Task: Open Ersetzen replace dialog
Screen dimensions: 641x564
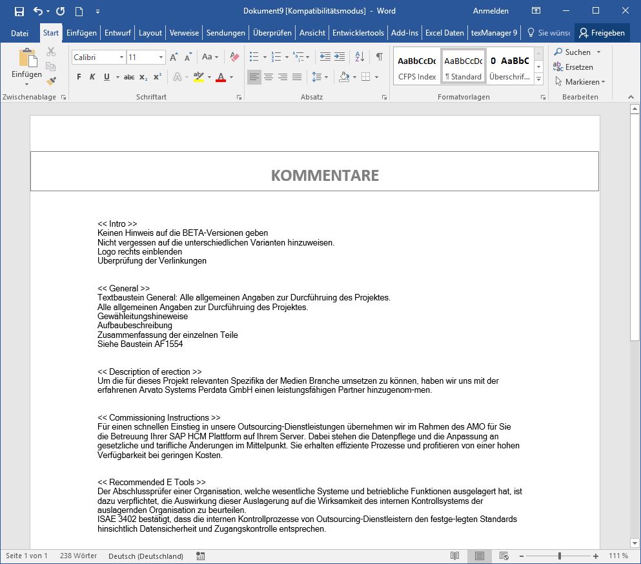Action: click(573, 67)
